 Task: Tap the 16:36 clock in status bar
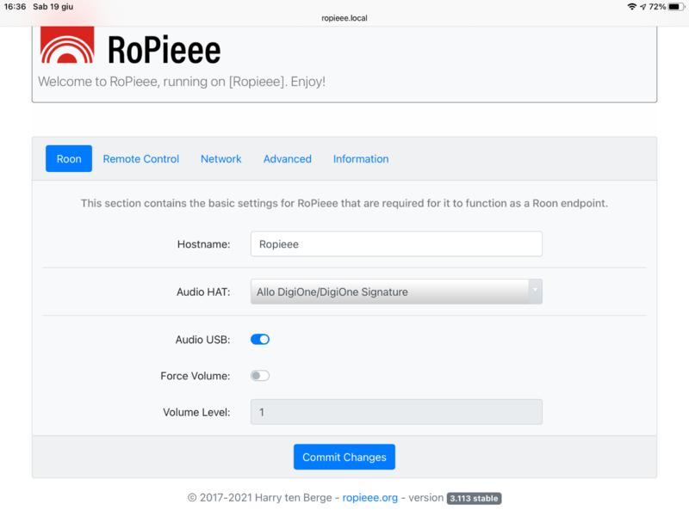pyautogui.click(x=16, y=7)
